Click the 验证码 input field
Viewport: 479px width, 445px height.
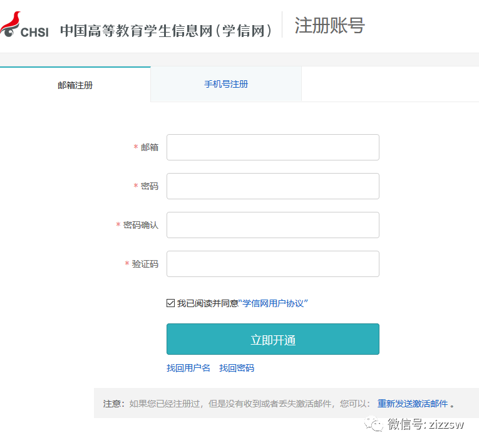click(272, 264)
